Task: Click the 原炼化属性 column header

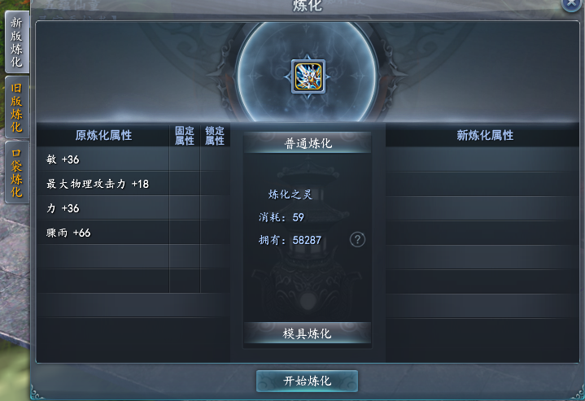Action: (103, 135)
